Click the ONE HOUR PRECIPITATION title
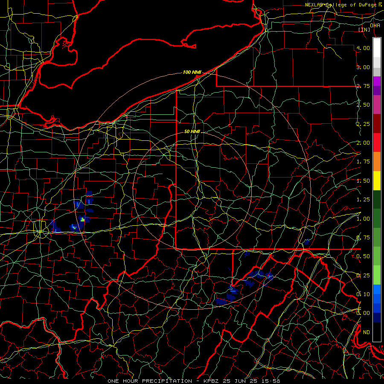Viewport: 384px width, 384px height. tap(150, 381)
